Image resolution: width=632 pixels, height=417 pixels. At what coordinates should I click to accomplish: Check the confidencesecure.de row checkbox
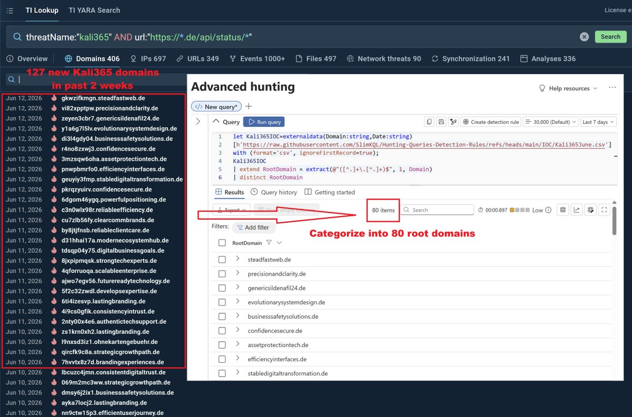(x=222, y=331)
